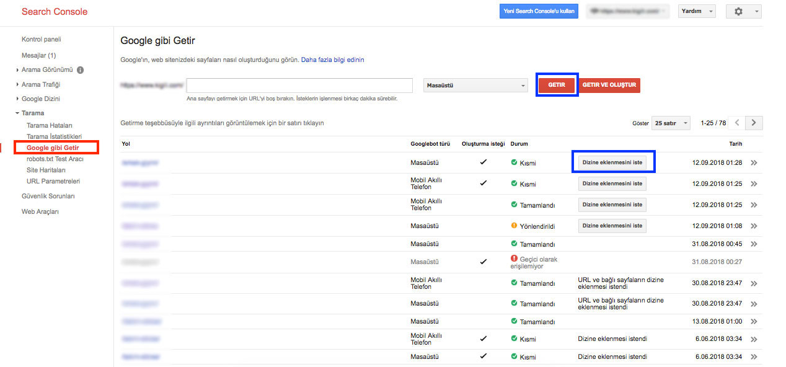
Task: Click the Yol column header
Action: [x=126, y=144]
